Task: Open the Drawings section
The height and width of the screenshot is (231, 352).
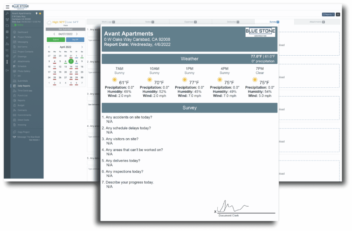Action: point(24,57)
